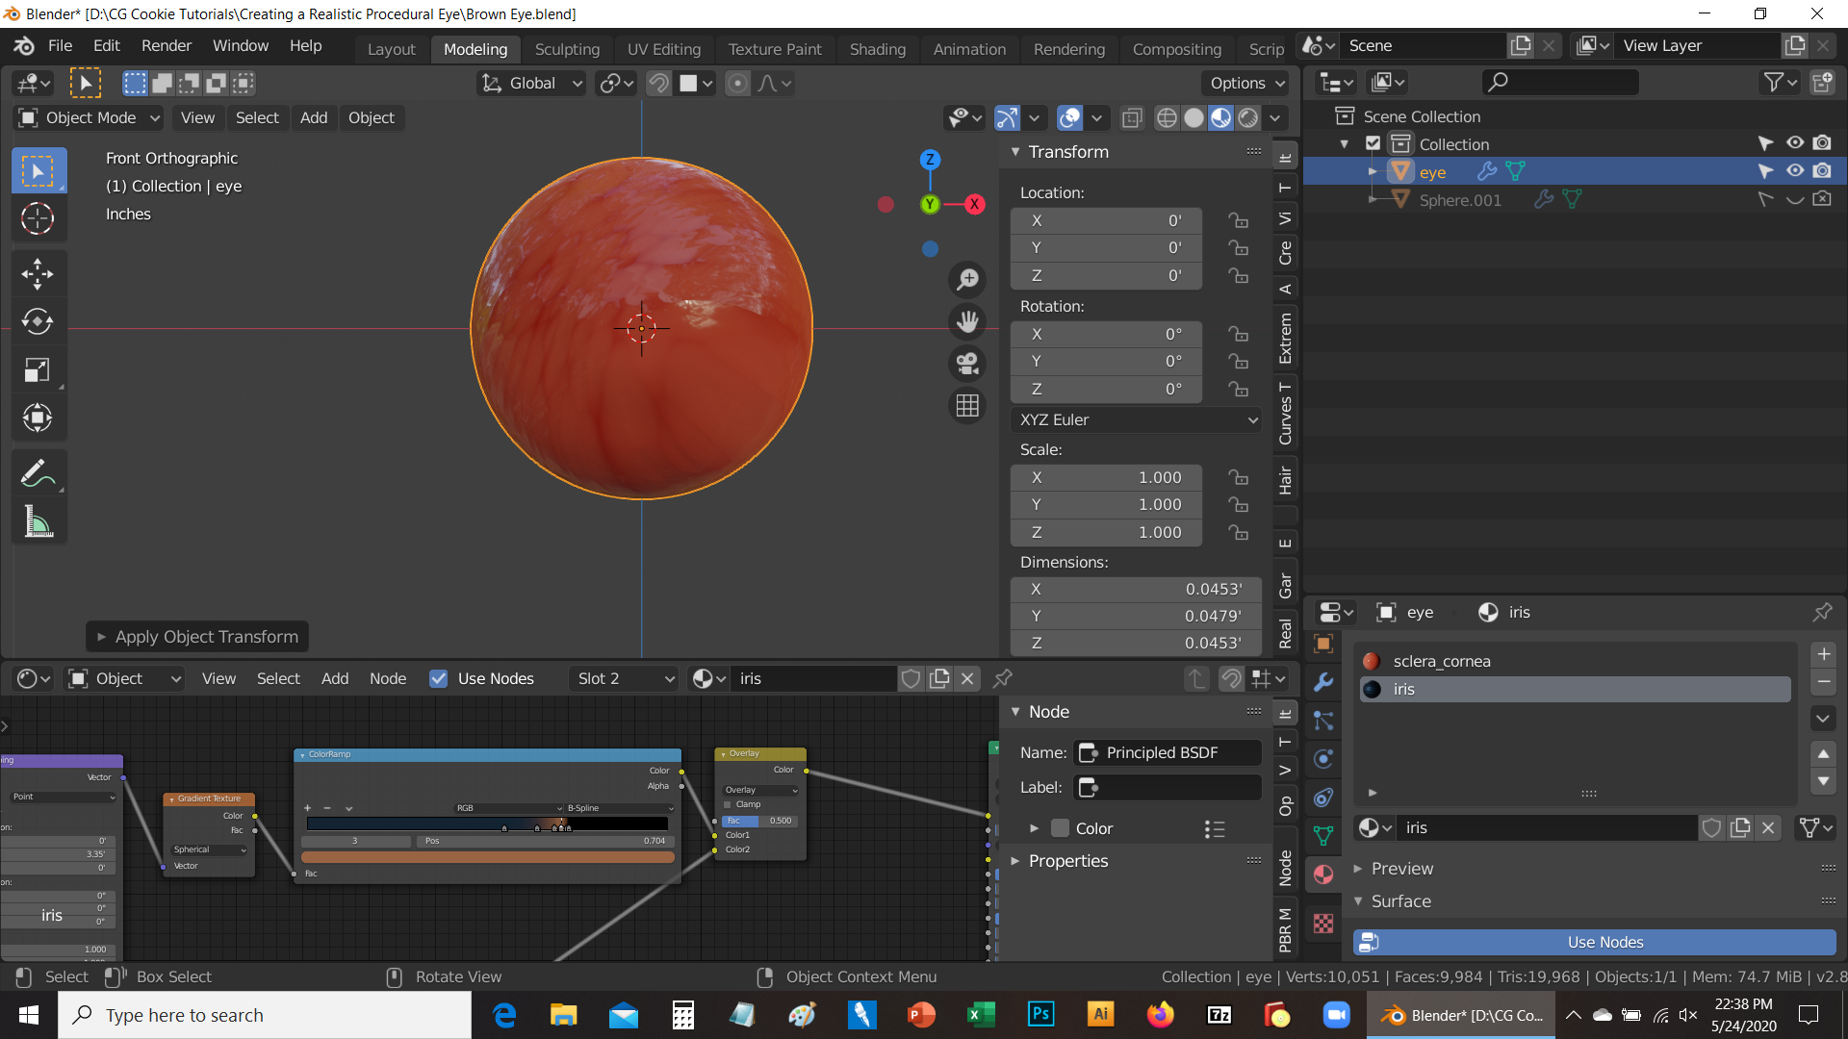Open the Slot 2 material slot dropdown

coord(625,679)
